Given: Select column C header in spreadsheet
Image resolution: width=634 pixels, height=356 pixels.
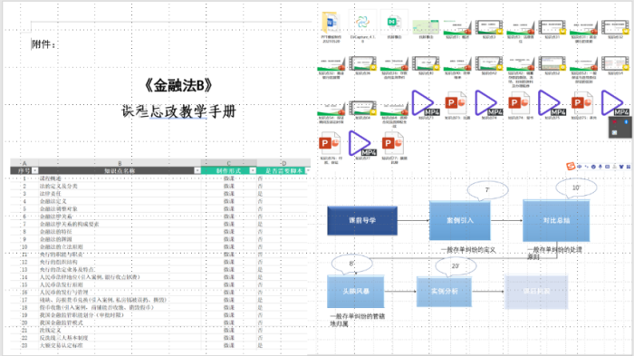Looking at the screenshot, I should pos(229,163).
